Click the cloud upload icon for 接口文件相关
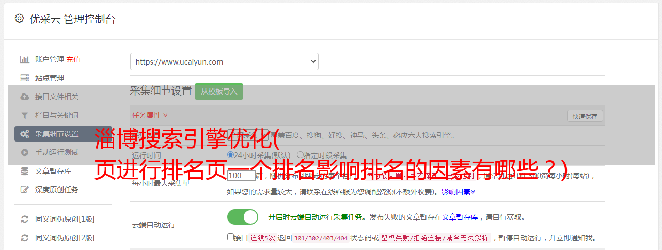 (24, 97)
